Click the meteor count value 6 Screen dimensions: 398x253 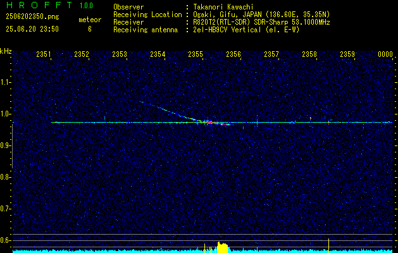tap(90, 29)
